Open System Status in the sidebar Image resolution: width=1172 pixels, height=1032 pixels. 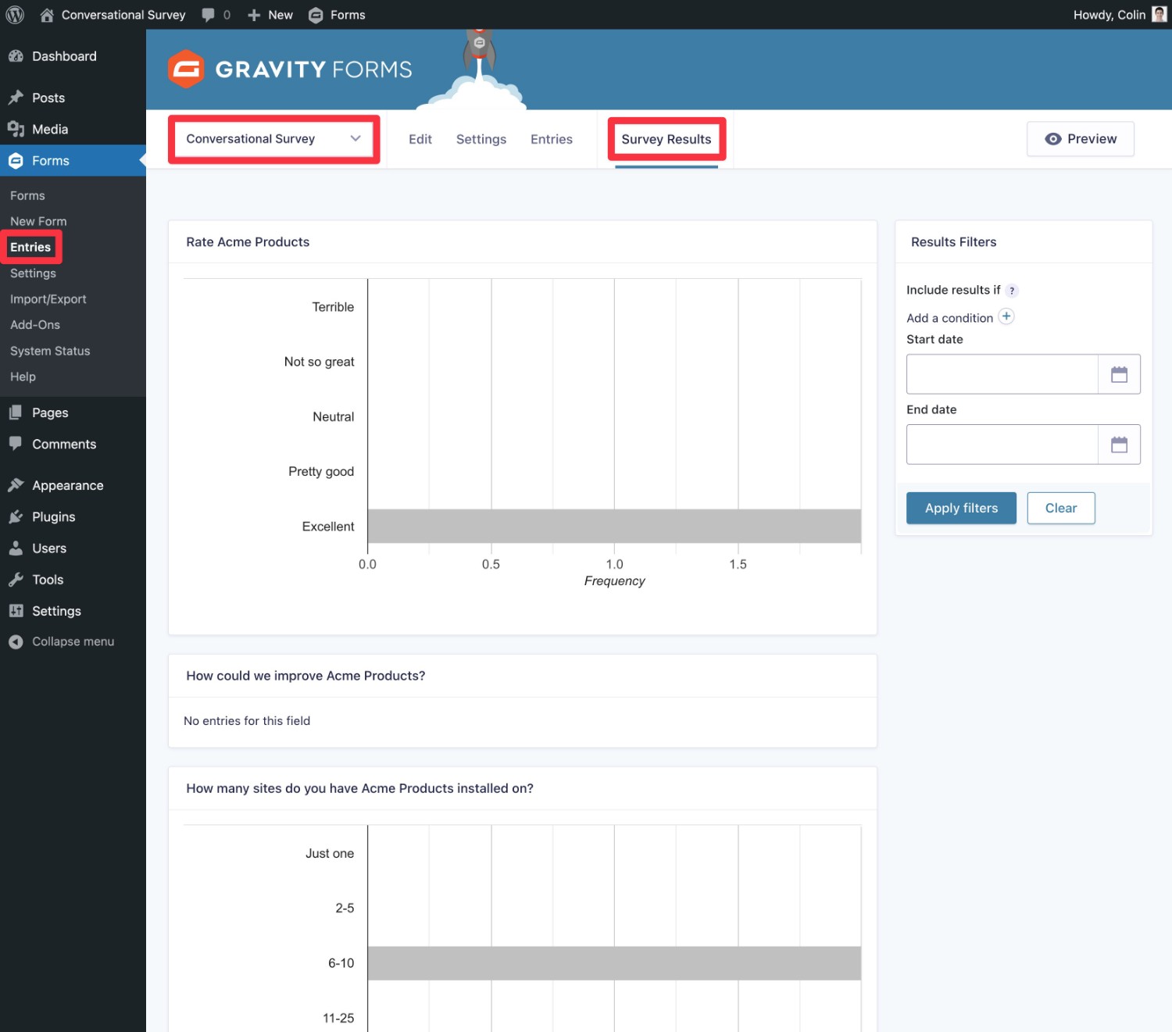[x=50, y=351]
